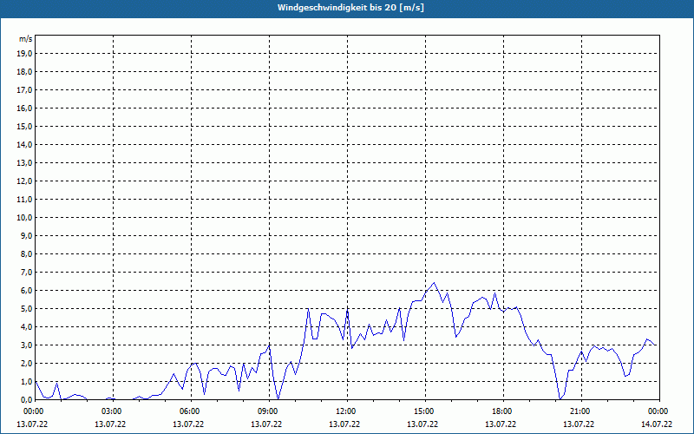Pick the "13.07.22" date beneath 15:00
Viewport: 694px width, 434px height.
tap(422, 424)
